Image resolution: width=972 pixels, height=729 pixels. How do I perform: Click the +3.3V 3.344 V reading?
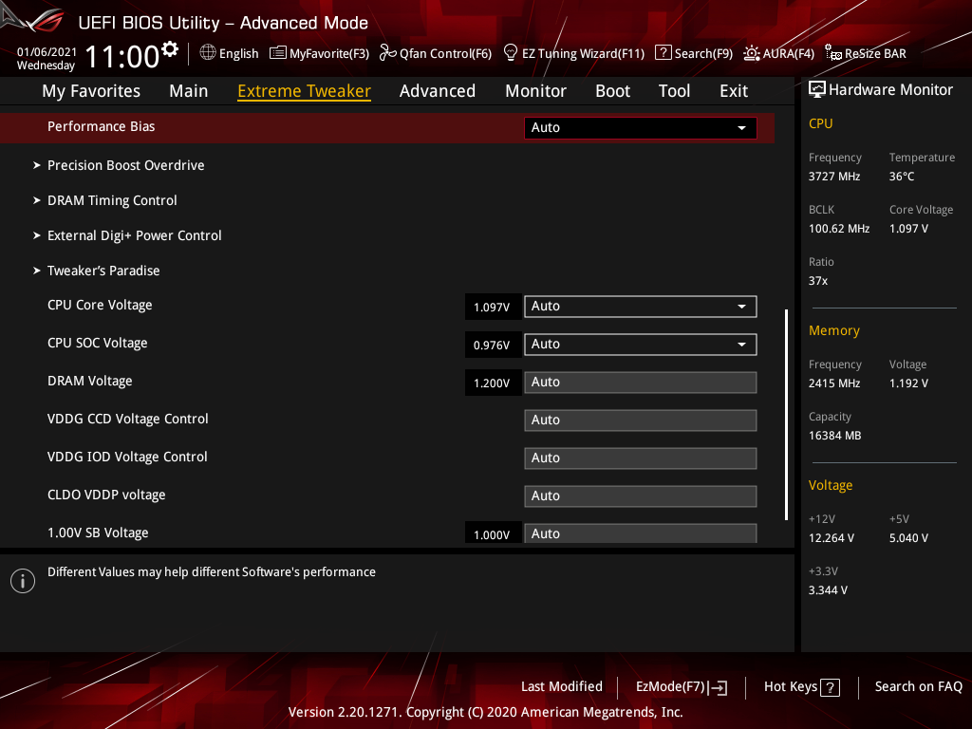tap(828, 590)
